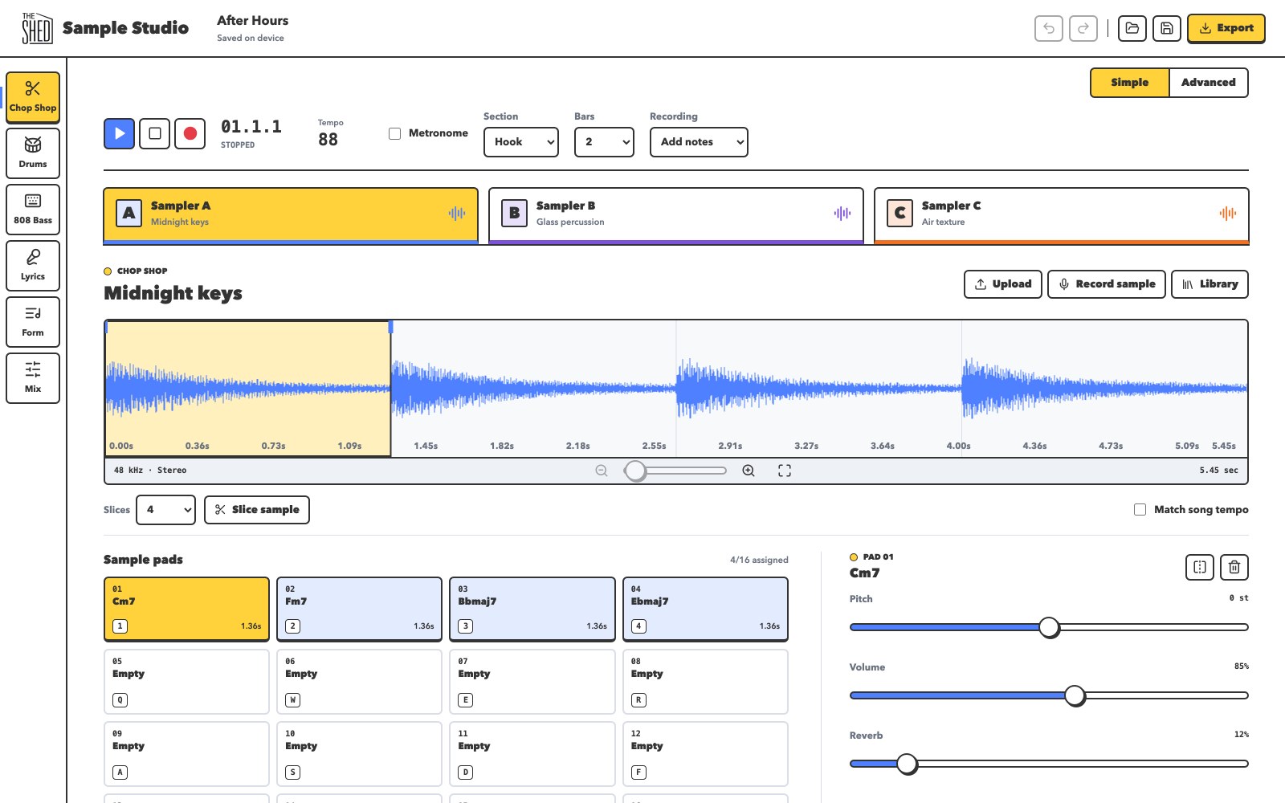1285x803 pixels.
Task: Open the Bars dropdown
Action: point(604,142)
